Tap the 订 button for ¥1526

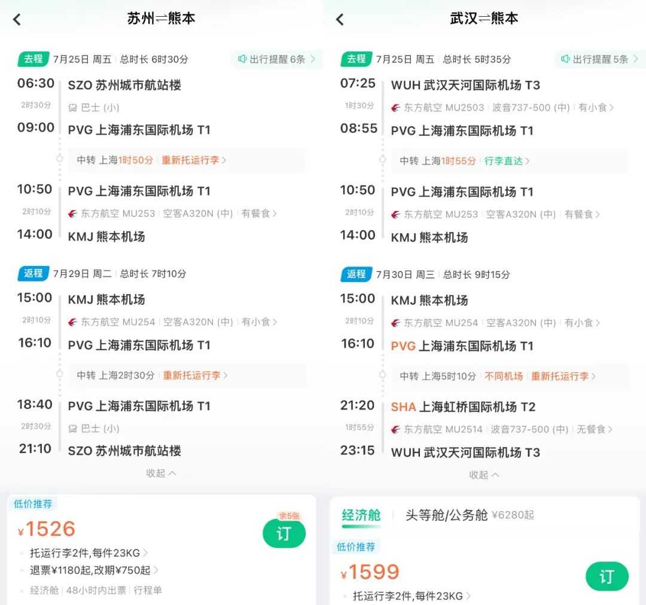284,533
